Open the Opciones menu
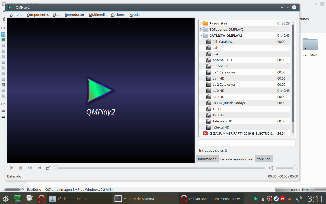Viewport: 326px width, 204px height. click(x=118, y=15)
